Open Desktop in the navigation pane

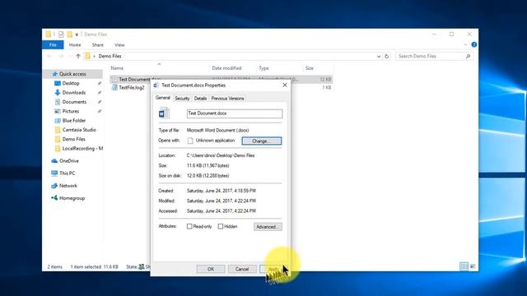tap(71, 83)
